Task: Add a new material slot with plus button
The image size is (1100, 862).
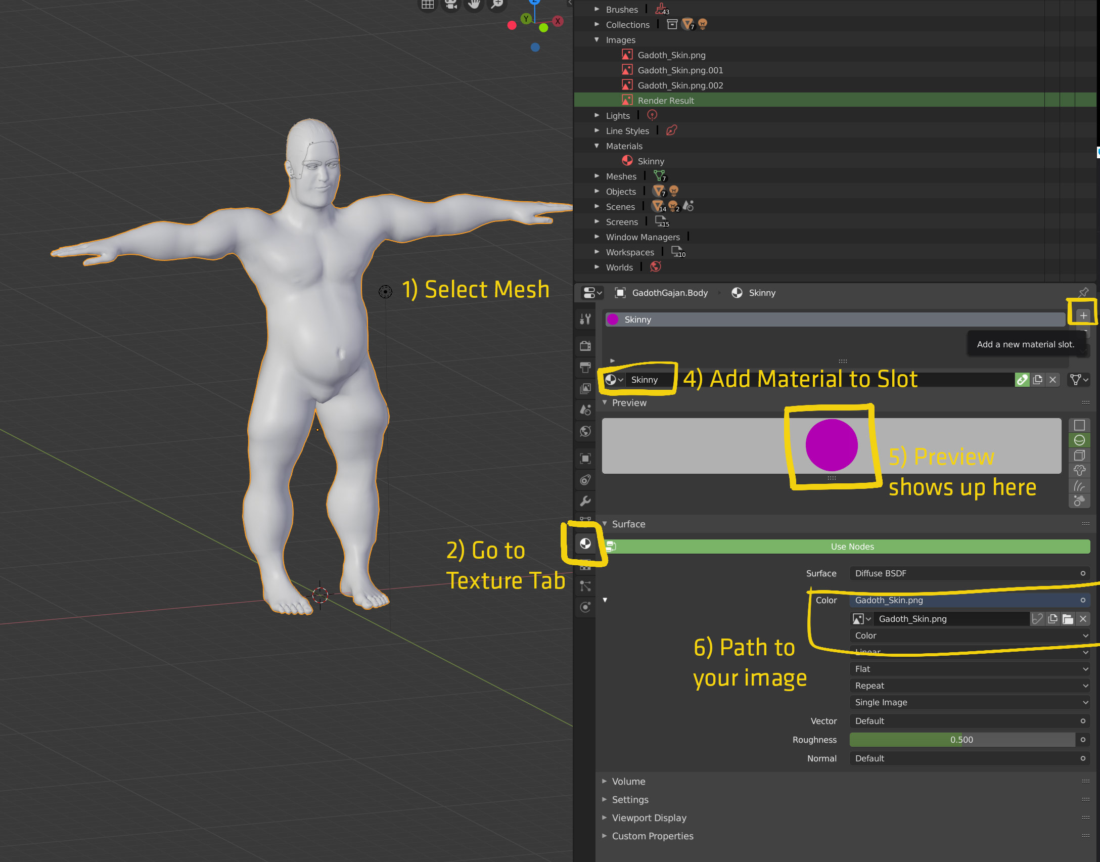Action: (1083, 315)
